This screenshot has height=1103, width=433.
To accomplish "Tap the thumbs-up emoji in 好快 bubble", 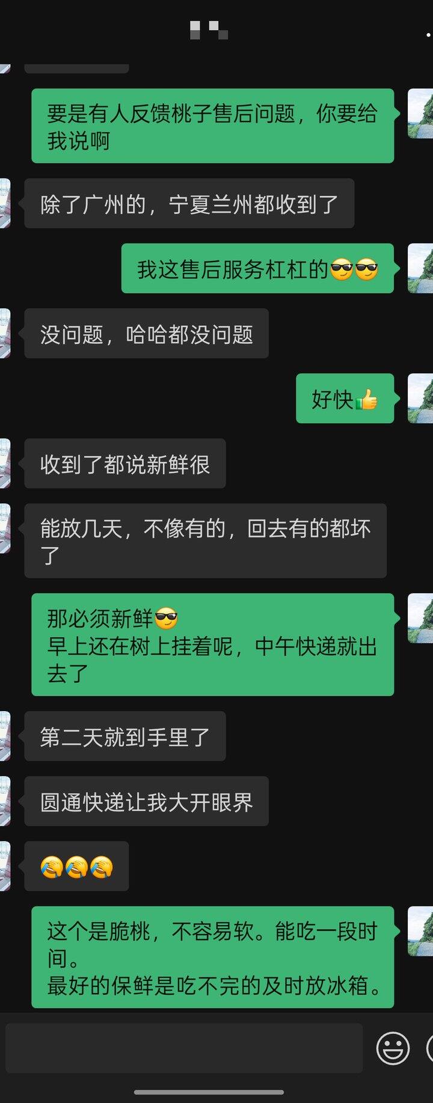I will point(366,399).
